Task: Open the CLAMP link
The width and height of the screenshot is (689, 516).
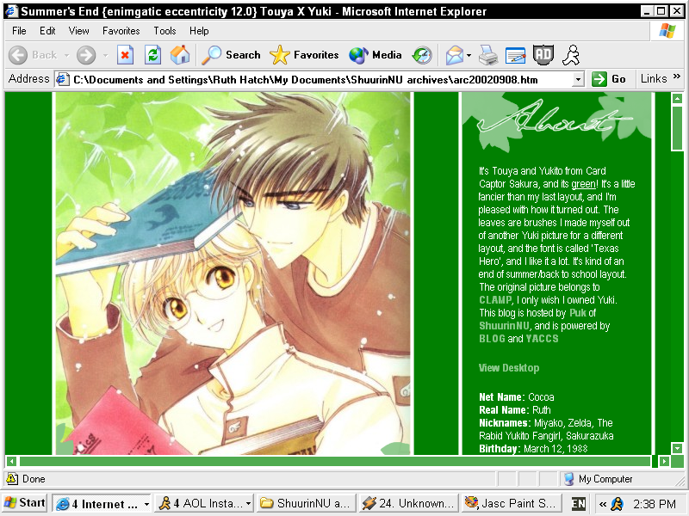Action: pyautogui.click(x=495, y=300)
